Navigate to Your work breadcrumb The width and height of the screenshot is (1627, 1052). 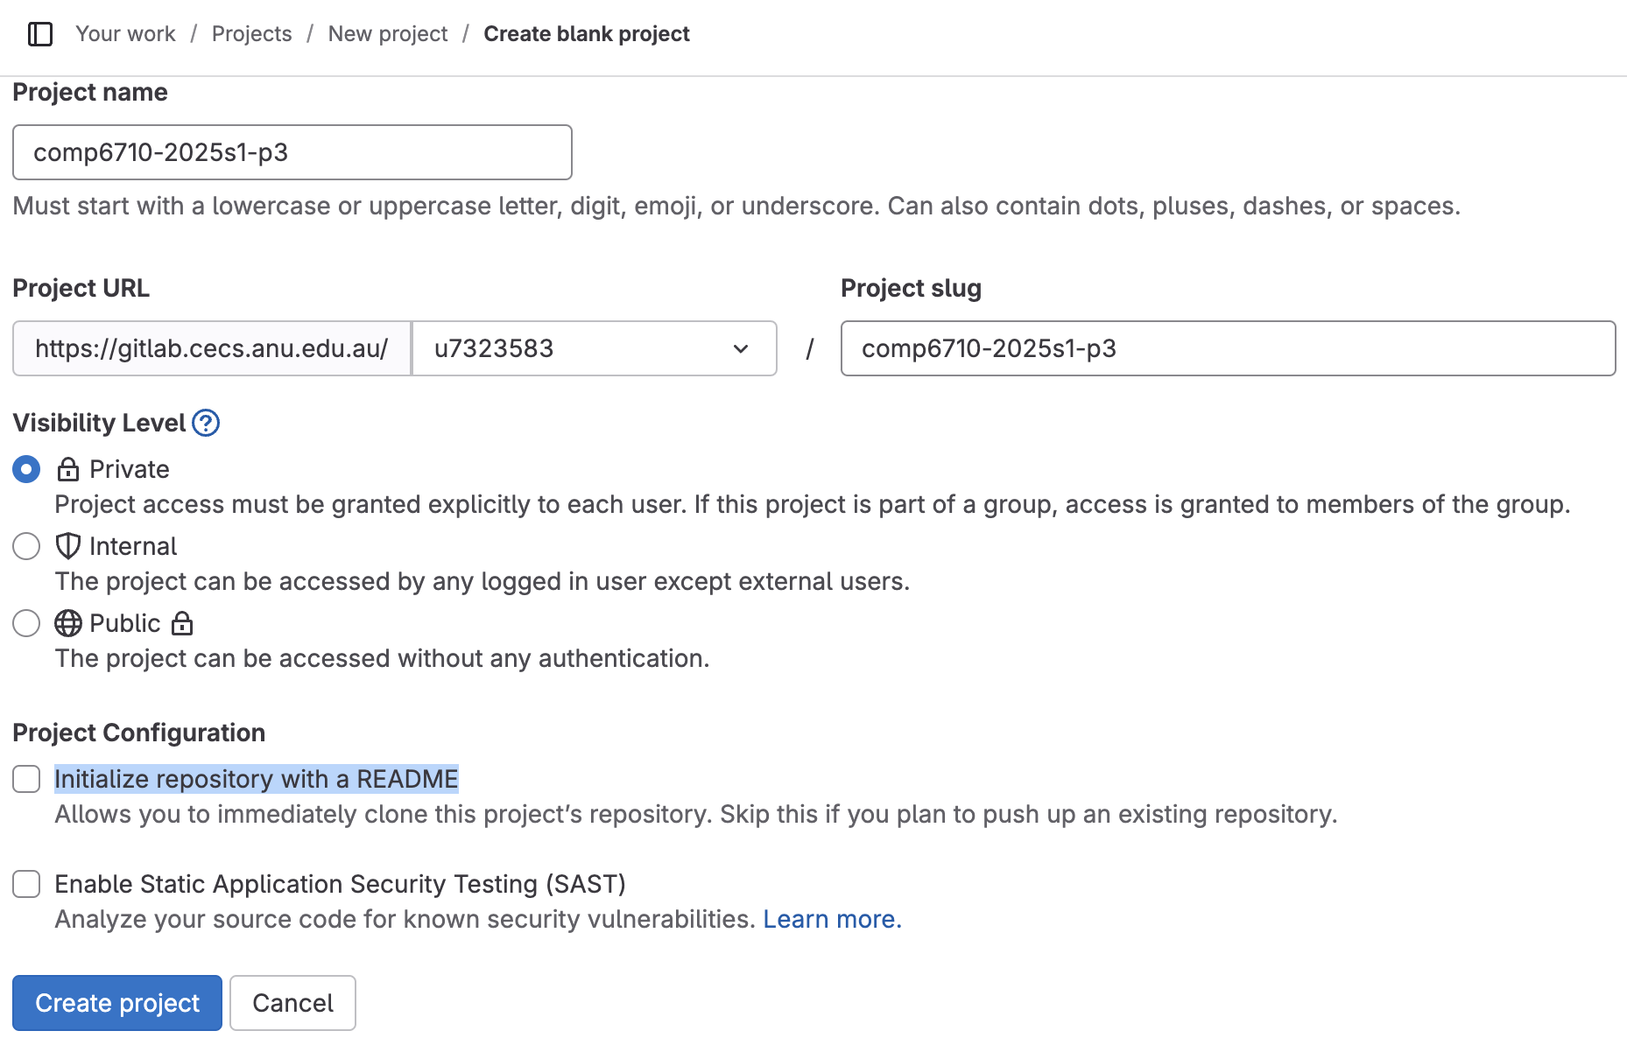click(125, 34)
